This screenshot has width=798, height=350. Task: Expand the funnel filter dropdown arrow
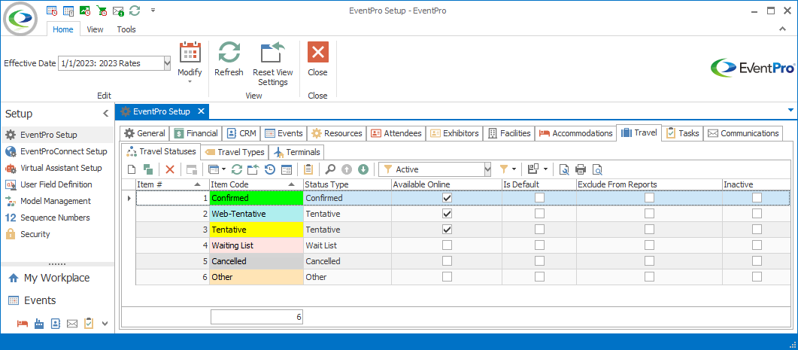(514, 169)
